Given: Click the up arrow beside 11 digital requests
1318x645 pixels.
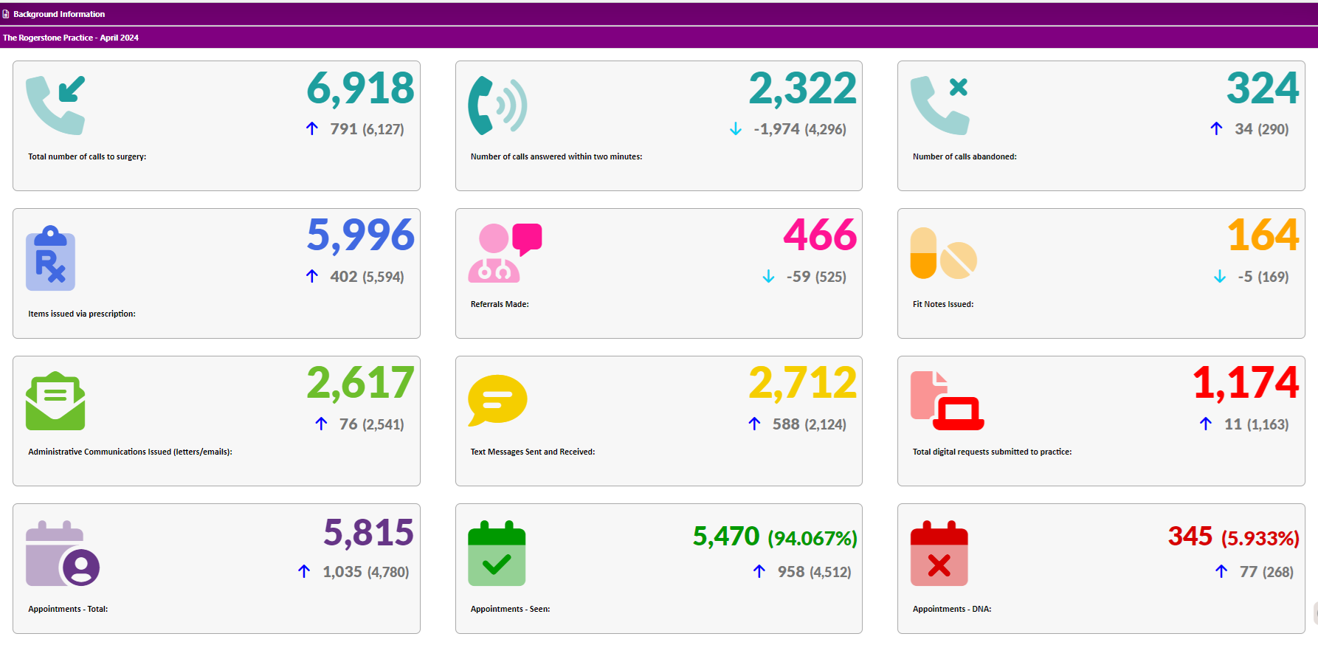Looking at the screenshot, I should (1206, 424).
